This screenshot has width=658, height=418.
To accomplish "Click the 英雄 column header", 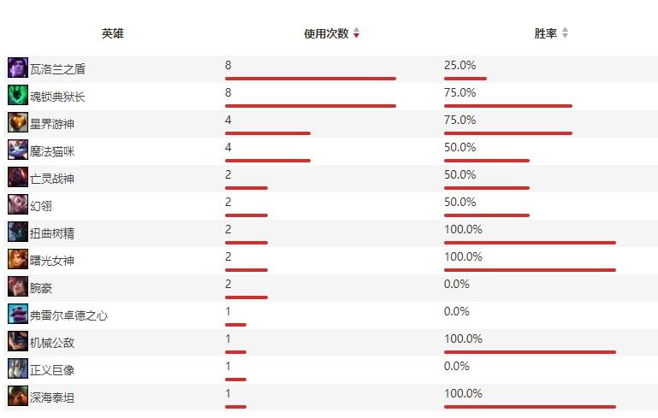I will (113, 34).
